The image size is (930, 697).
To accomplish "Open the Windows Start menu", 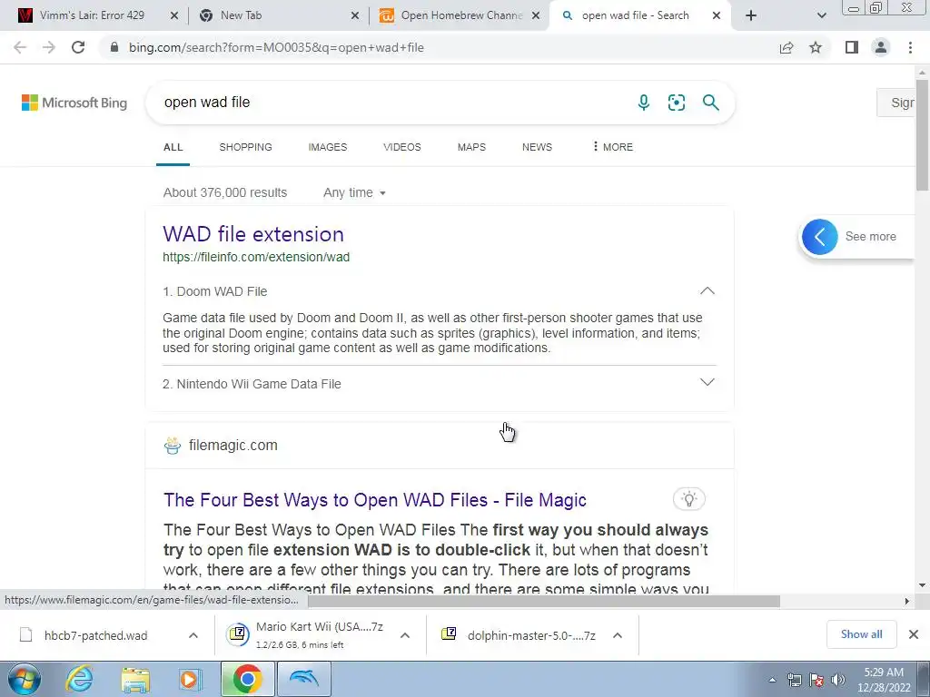I will coord(24,679).
